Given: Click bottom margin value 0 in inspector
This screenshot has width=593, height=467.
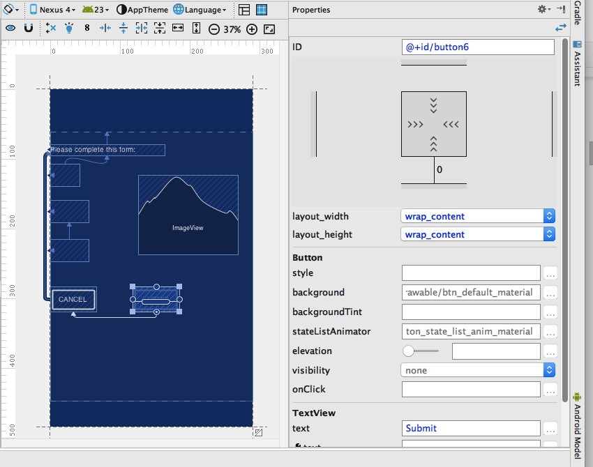Looking at the screenshot, I should [x=440, y=169].
